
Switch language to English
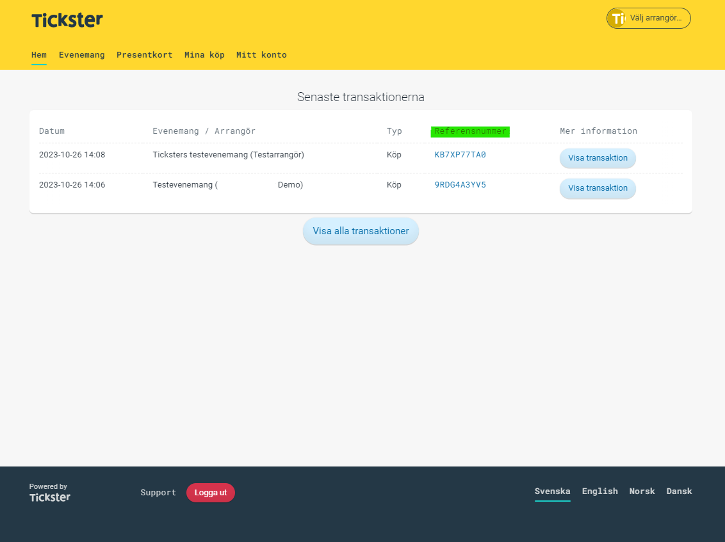(x=599, y=491)
